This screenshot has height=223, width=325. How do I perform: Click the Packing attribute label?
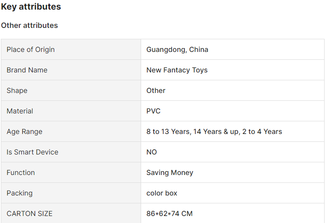pos(20,193)
